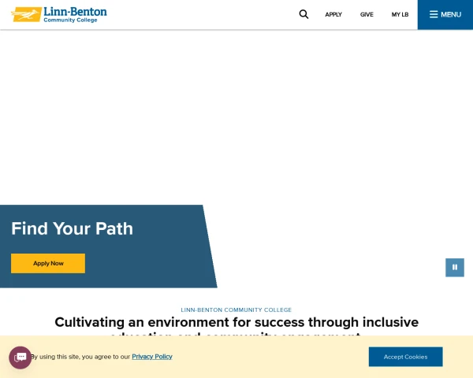473x378 pixels.
Task: Open the GIVE link in header
Action: [x=367, y=14]
